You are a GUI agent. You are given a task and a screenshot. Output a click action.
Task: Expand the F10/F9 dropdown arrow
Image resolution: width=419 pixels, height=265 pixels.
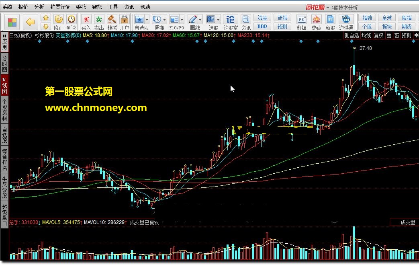click(182, 20)
